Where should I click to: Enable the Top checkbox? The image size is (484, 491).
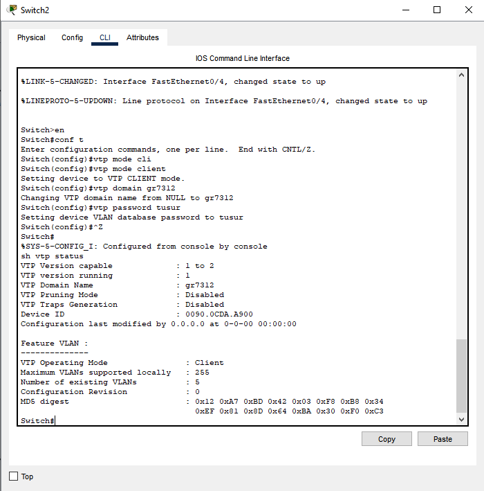13,476
